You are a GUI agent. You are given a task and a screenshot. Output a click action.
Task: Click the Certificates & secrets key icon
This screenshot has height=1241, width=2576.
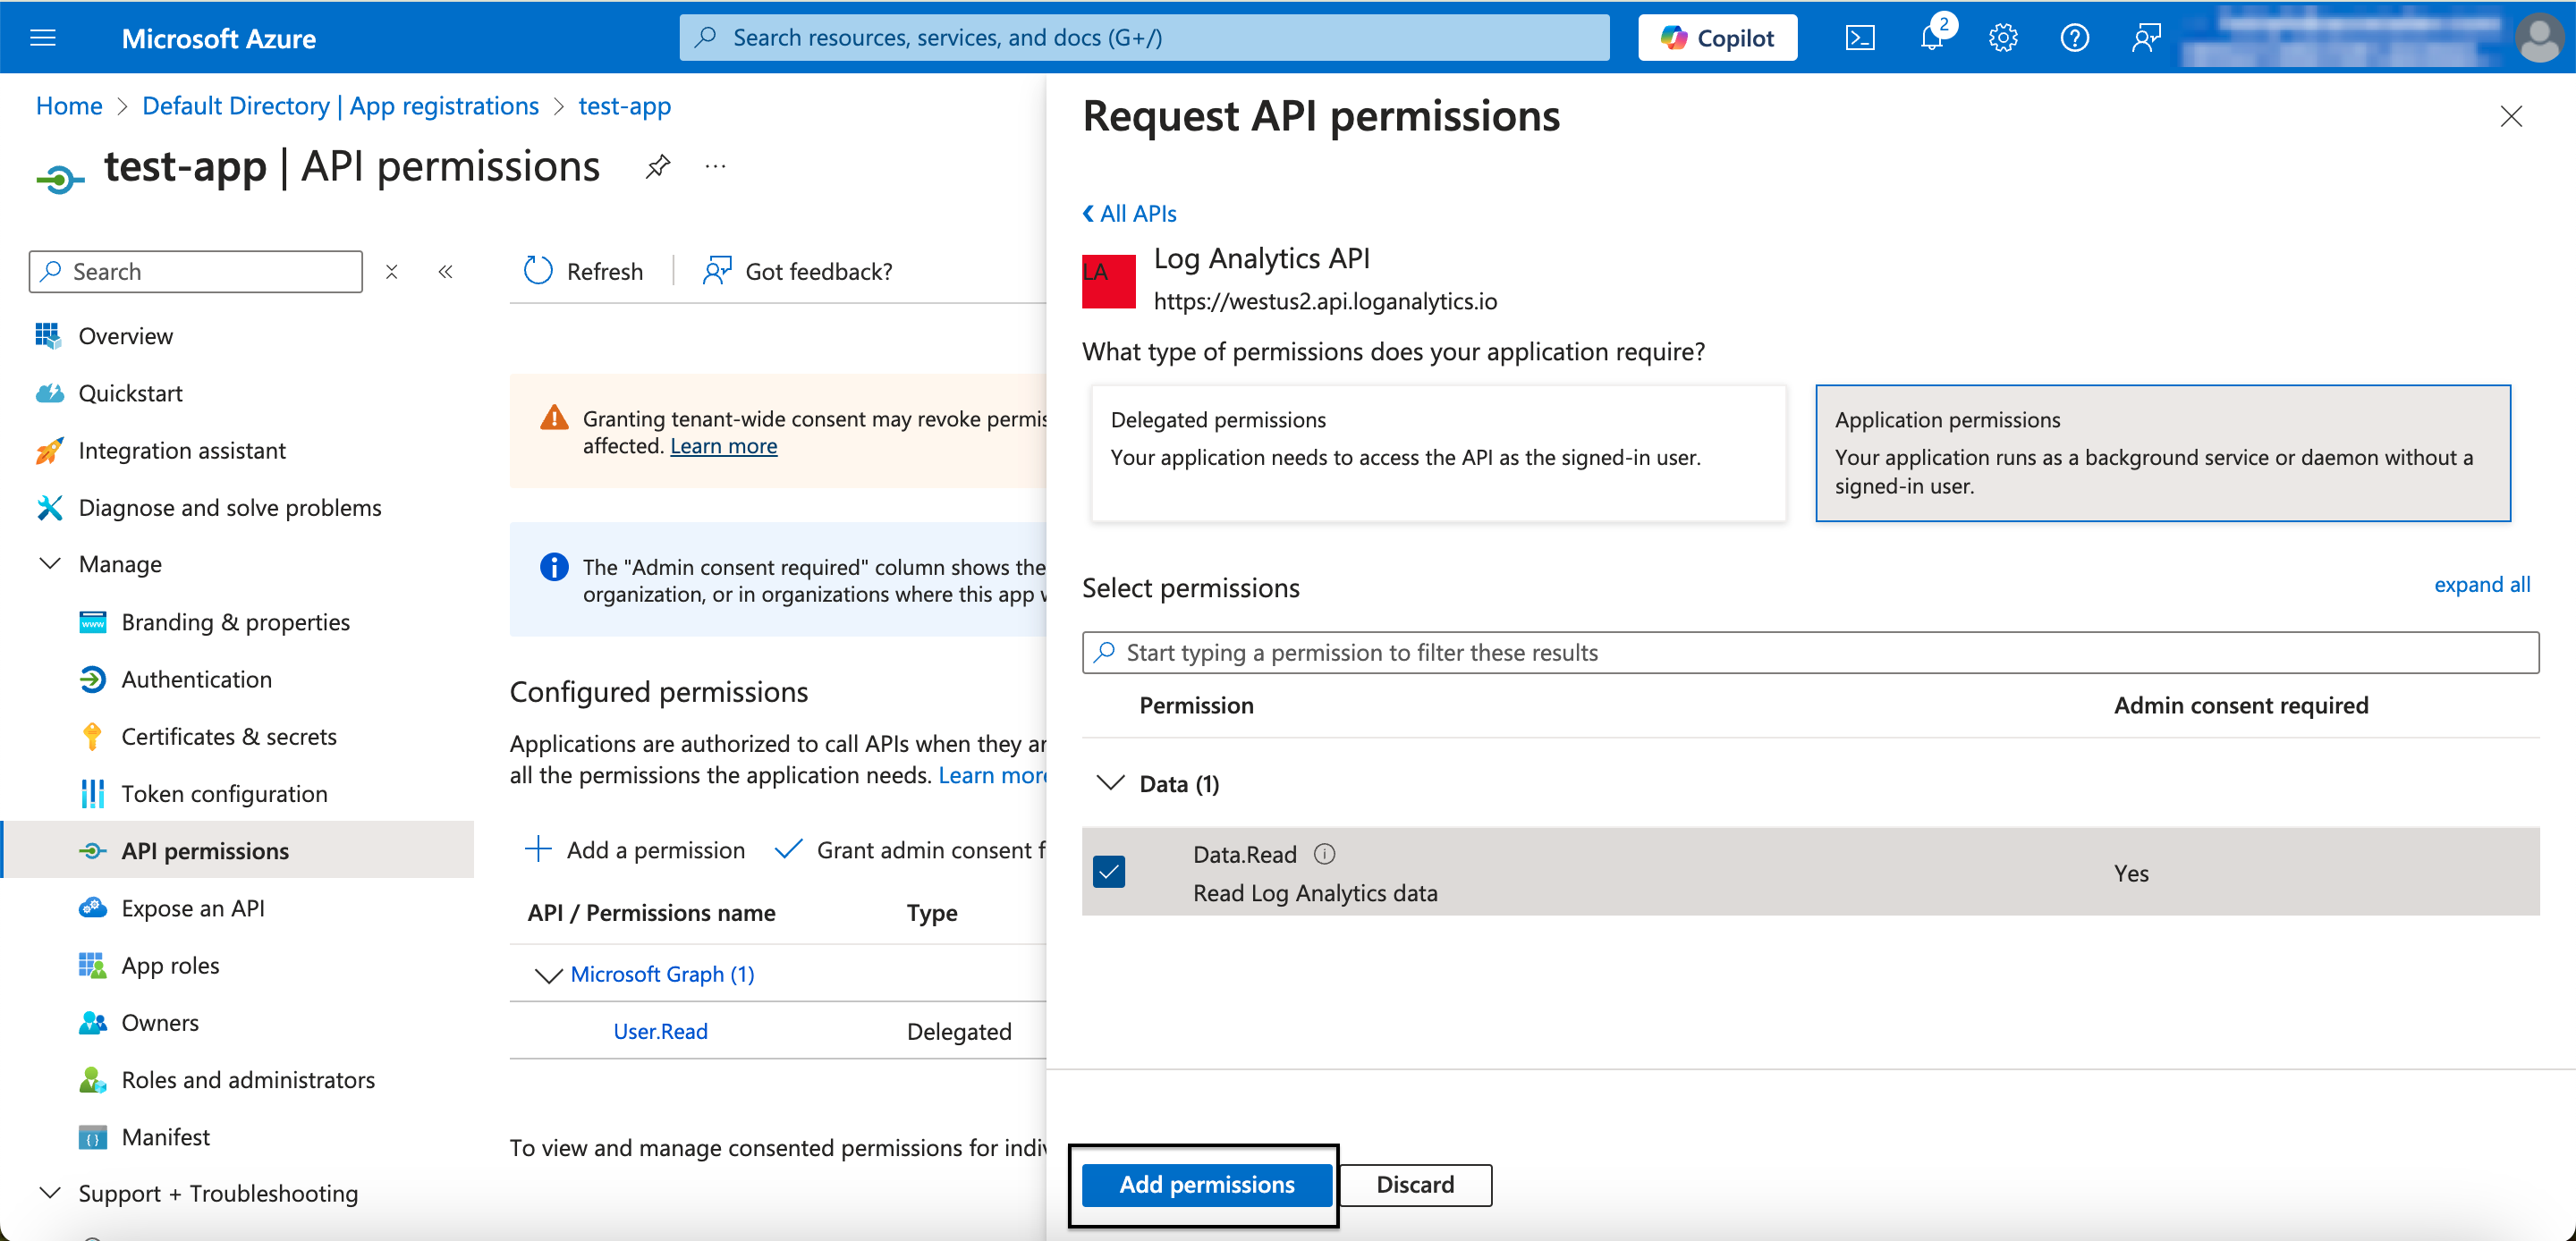pyautogui.click(x=92, y=737)
